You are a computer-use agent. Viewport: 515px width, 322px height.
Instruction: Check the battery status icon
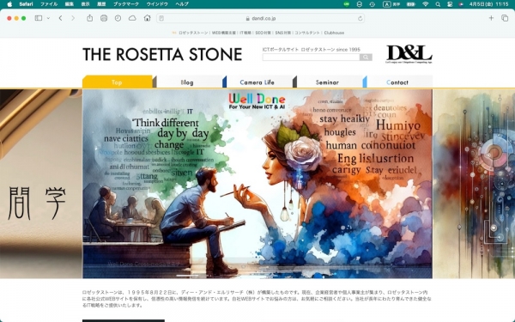[411, 4]
